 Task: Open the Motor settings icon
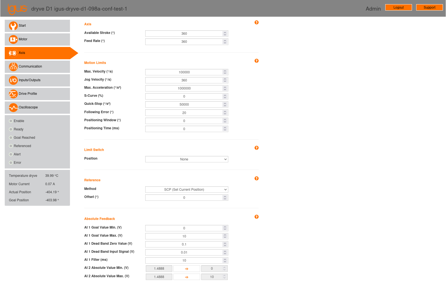point(13,39)
